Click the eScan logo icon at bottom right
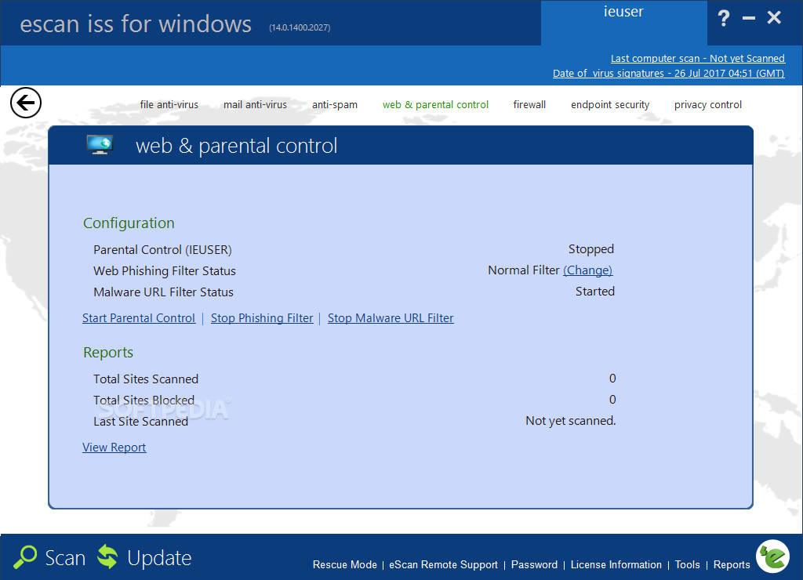 click(x=772, y=556)
